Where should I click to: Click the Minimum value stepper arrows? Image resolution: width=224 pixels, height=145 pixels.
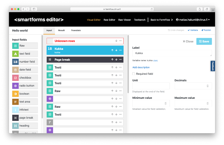click(166, 103)
